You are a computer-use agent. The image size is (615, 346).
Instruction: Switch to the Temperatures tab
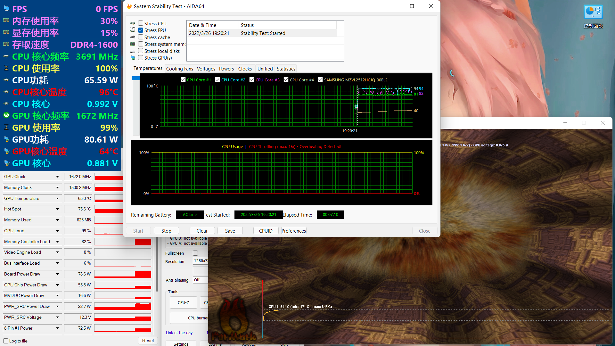pyautogui.click(x=148, y=68)
